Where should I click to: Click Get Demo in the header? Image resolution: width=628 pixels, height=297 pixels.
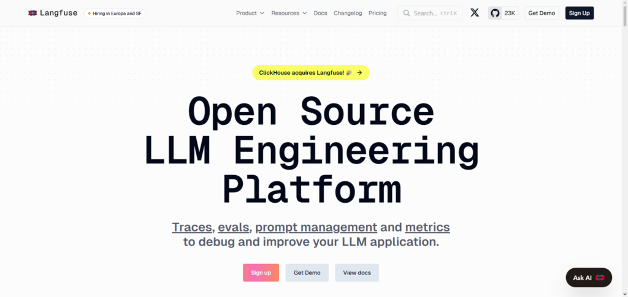(x=542, y=13)
